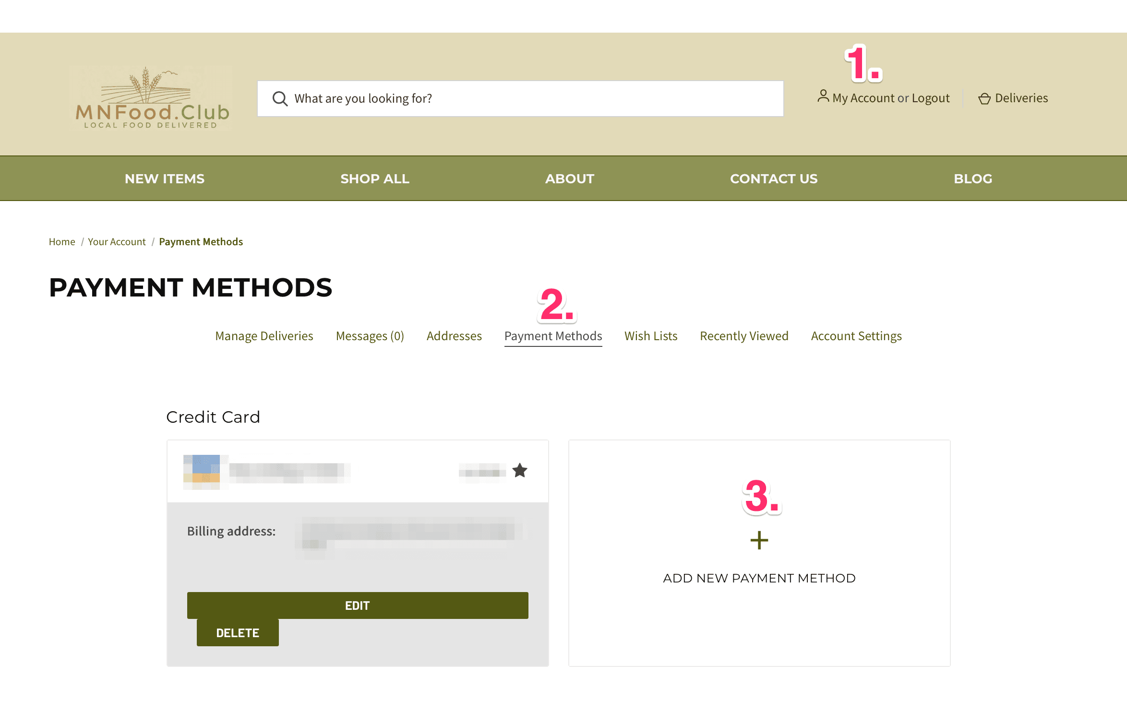1127x712 pixels.
Task: Focus the 'What are you looking for?' search field
Action: (520, 98)
